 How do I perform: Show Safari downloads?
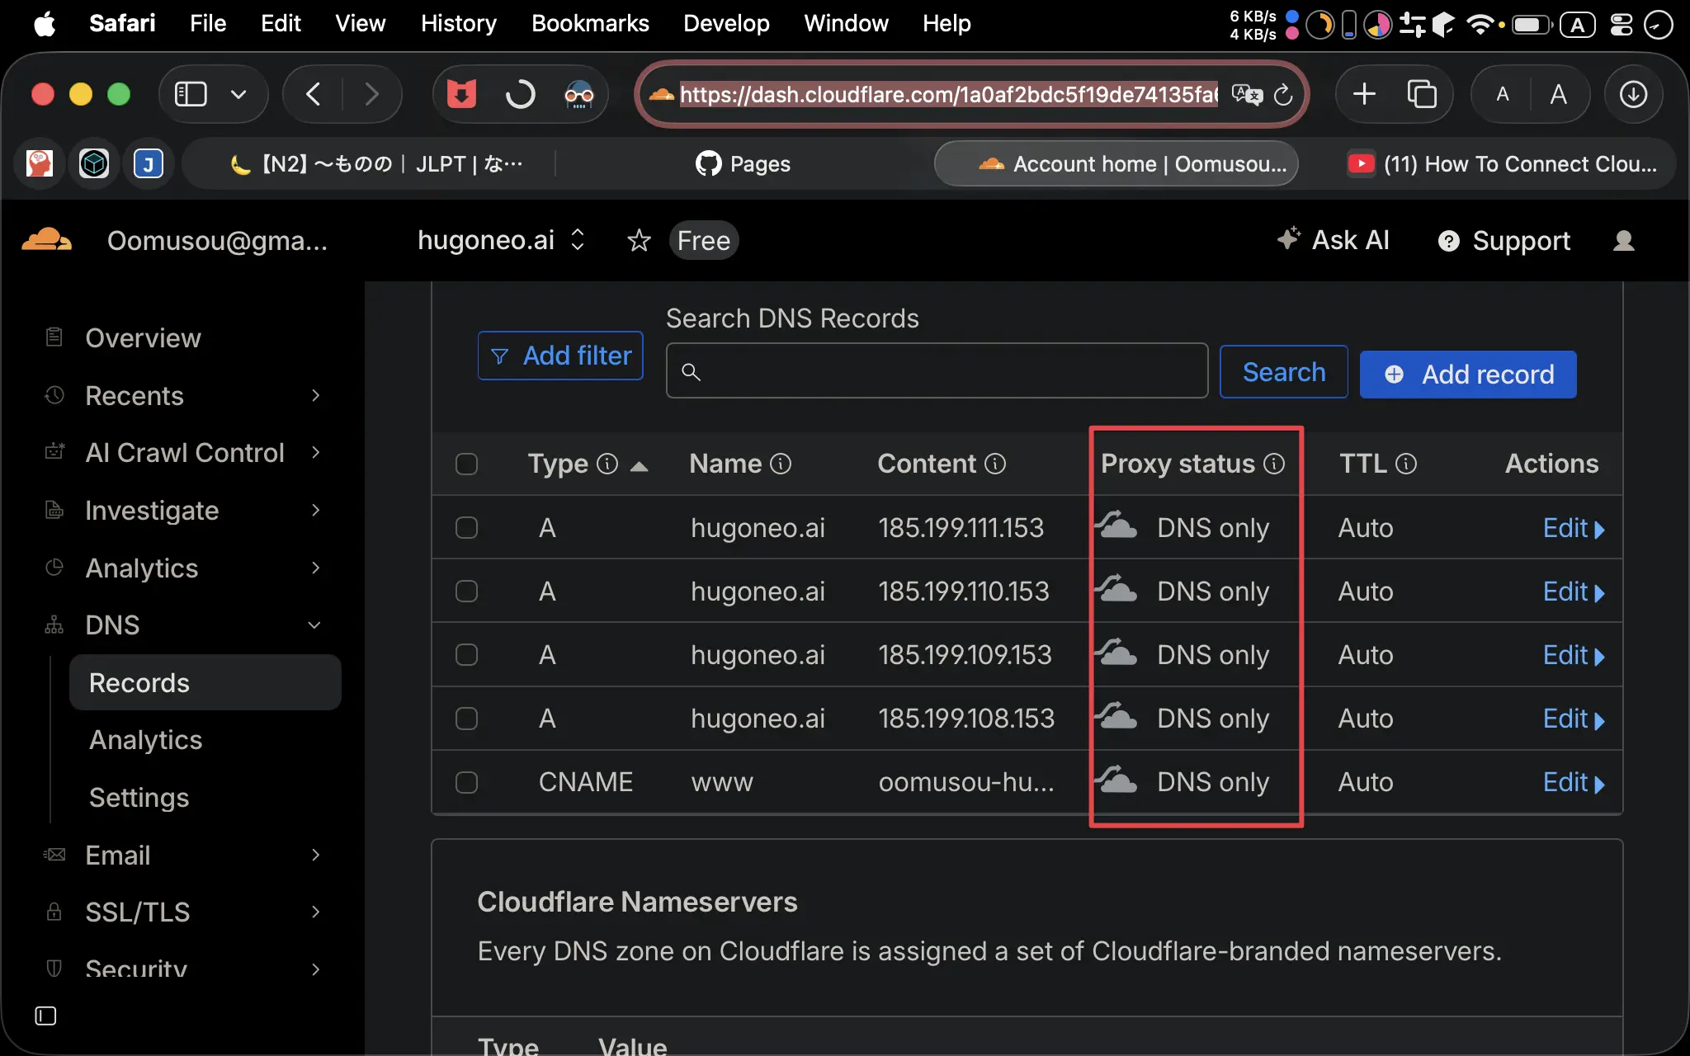point(1633,94)
